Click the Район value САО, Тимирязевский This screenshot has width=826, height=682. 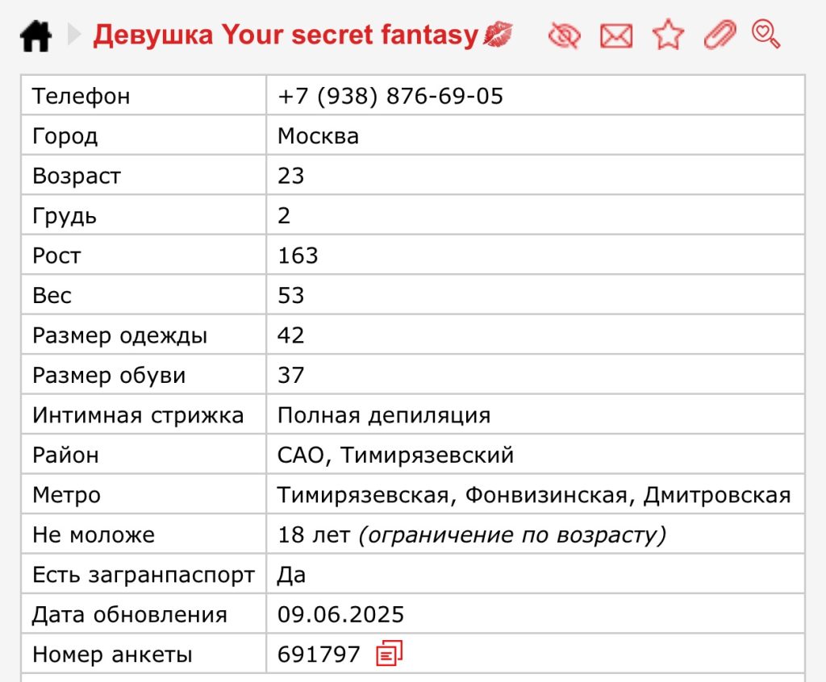(x=395, y=455)
